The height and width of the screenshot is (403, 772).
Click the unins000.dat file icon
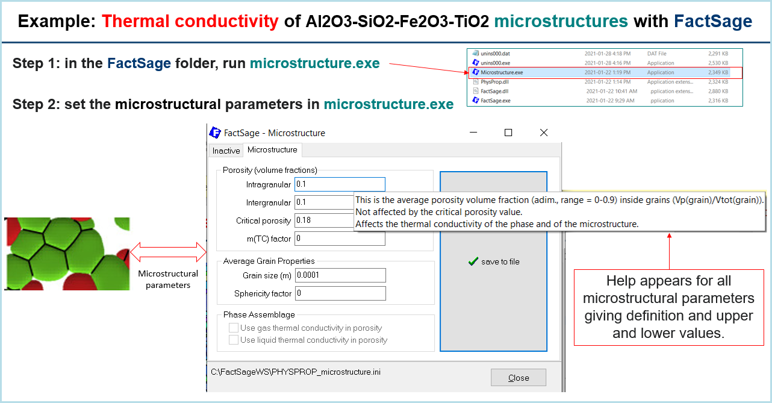pos(476,53)
